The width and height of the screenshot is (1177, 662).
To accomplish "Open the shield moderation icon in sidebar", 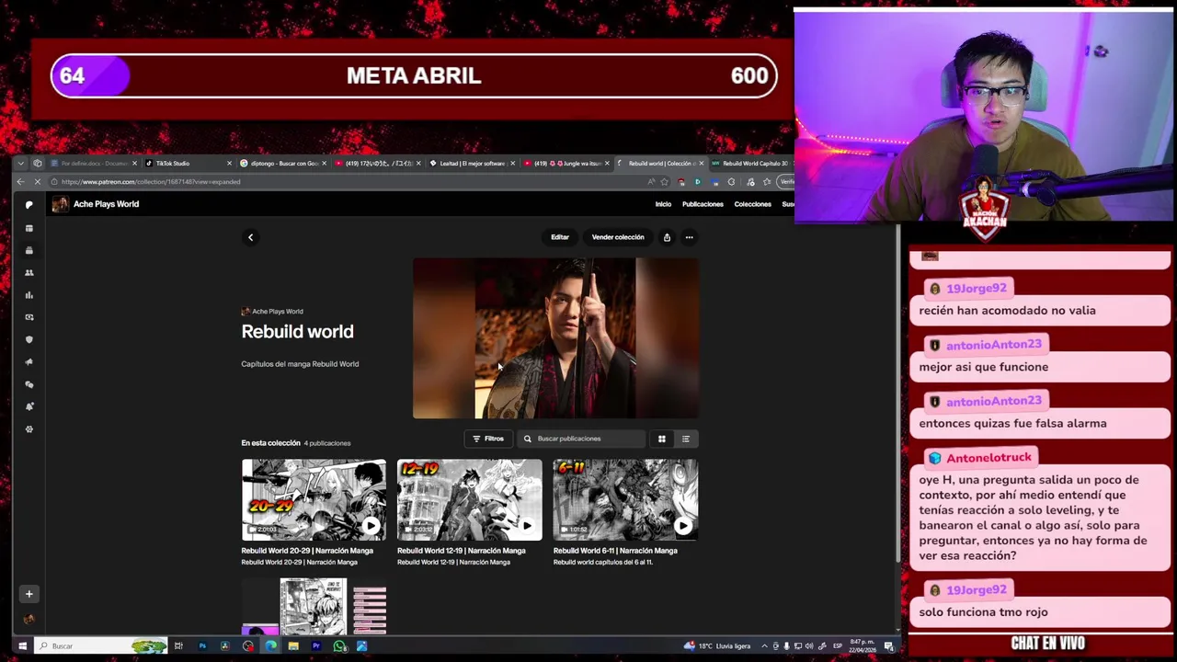I will [29, 339].
